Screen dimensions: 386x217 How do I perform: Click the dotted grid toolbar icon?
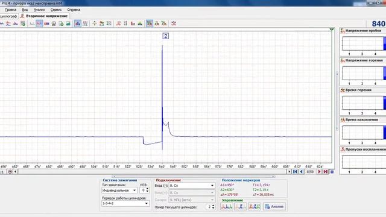[x=109, y=24]
